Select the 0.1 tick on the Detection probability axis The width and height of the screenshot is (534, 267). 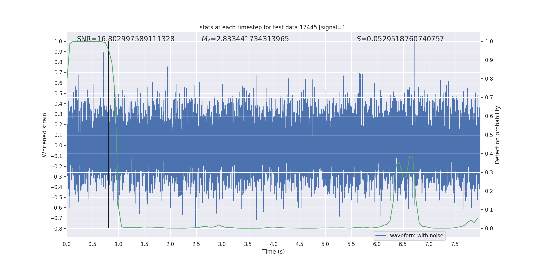pyautogui.click(x=489, y=210)
